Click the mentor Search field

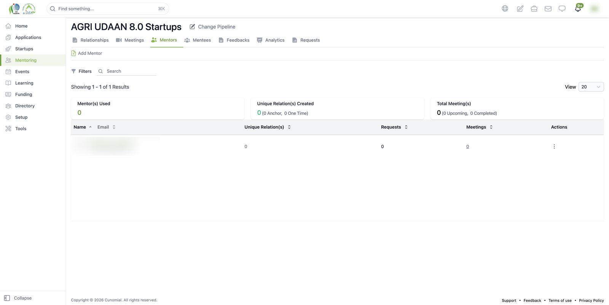pyautogui.click(x=127, y=71)
